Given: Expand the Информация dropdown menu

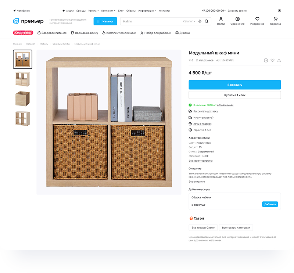Looking at the screenshot, I should point(147,11).
